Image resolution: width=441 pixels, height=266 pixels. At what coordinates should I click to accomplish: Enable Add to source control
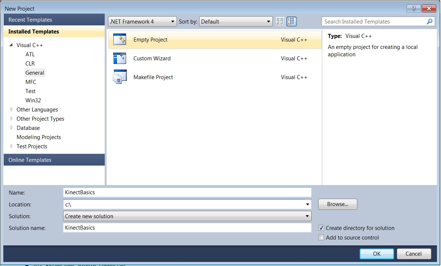(x=321, y=237)
